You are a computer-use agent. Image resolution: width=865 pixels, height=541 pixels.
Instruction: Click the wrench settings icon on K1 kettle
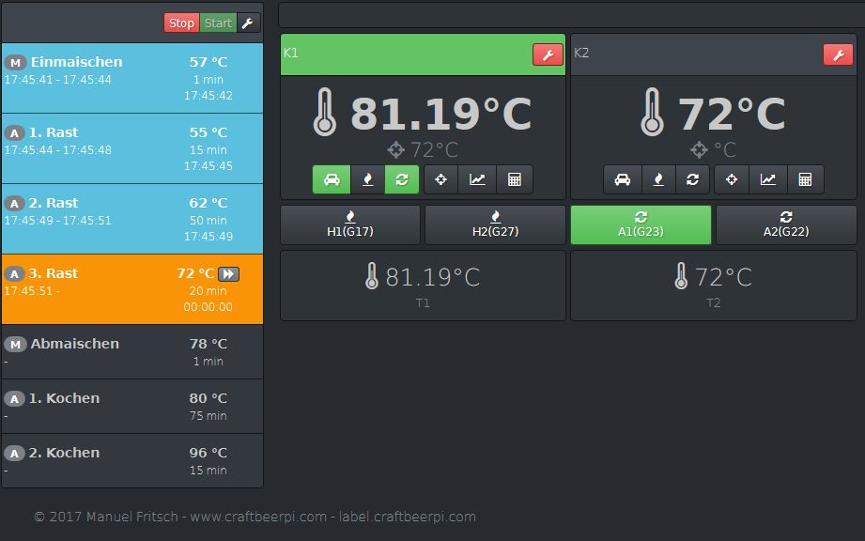pos(548,54)
